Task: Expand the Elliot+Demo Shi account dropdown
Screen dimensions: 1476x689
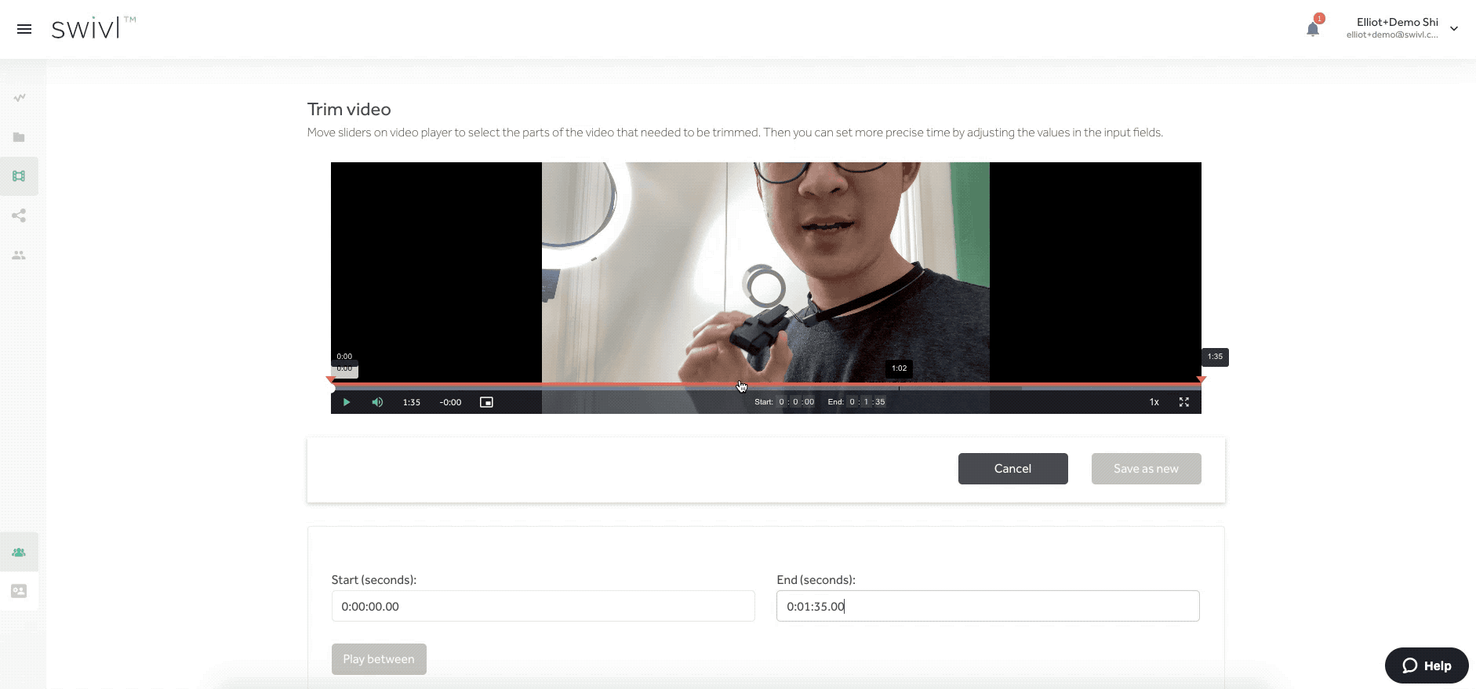Action: [x=1453, y=29]
